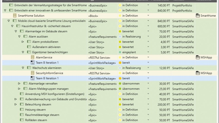
Task: Click the Alarm auslösen requirement icon
Action: 25,37
